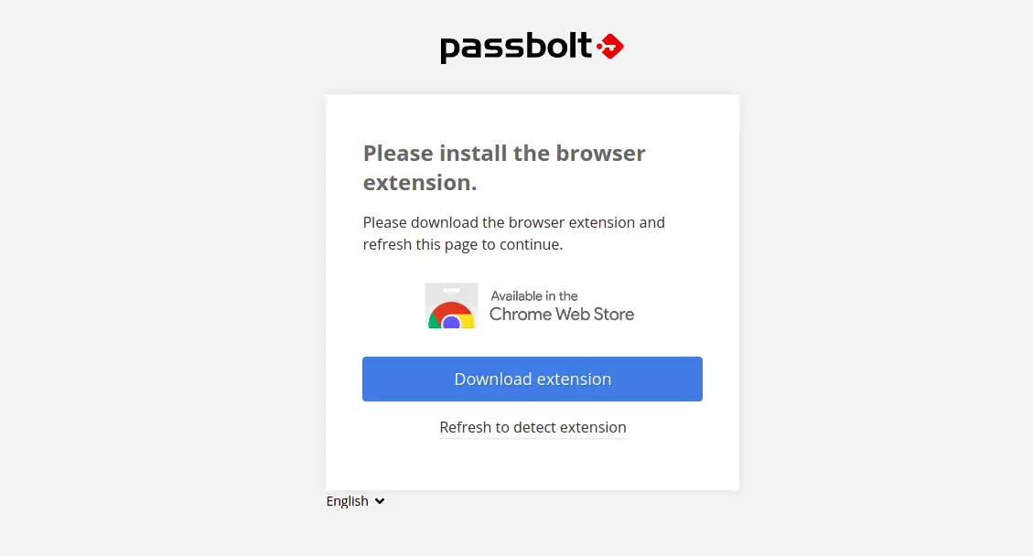Click the Passbolt logo
The width and height of the screenshot is (1033, 556).
(x=532, y=46)
